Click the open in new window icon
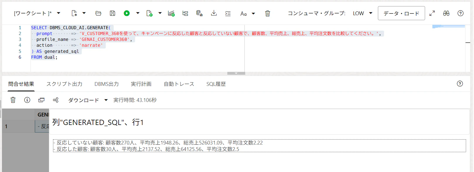Viewport: 474px width, 172px height. 41,100
